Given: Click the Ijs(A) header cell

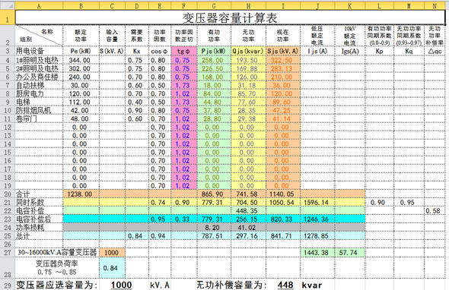Looking at the screenshot, I should [x=317, y=51].
